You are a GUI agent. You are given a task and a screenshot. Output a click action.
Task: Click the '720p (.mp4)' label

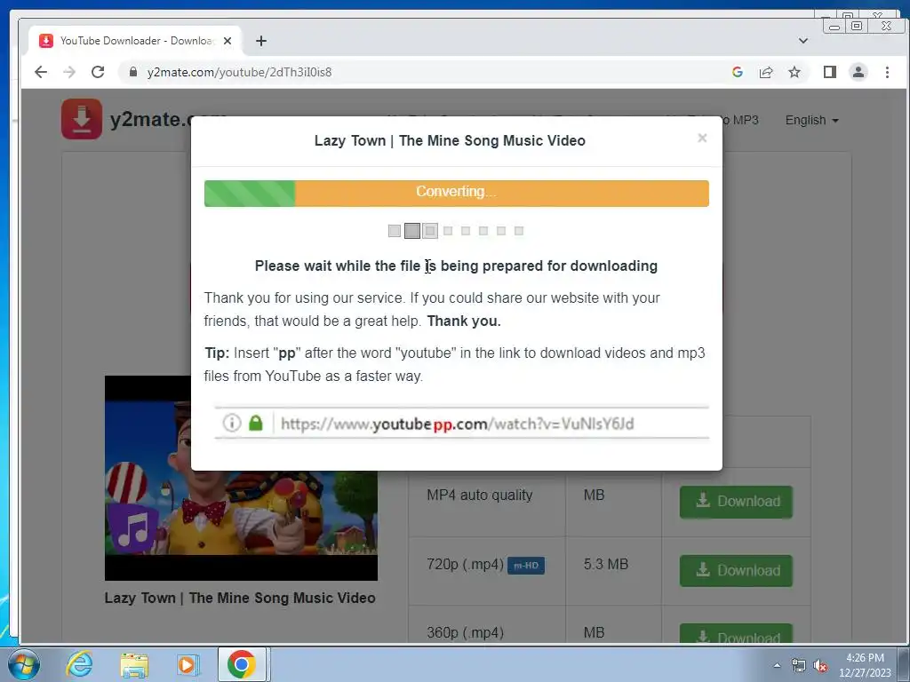pyautogui.click(x=465, y=564)
